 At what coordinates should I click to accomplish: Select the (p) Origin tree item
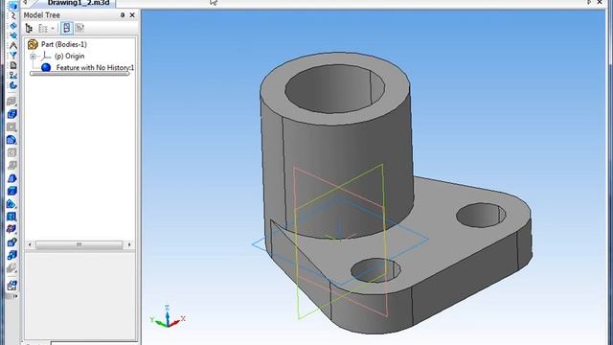(x=69, y=57)
